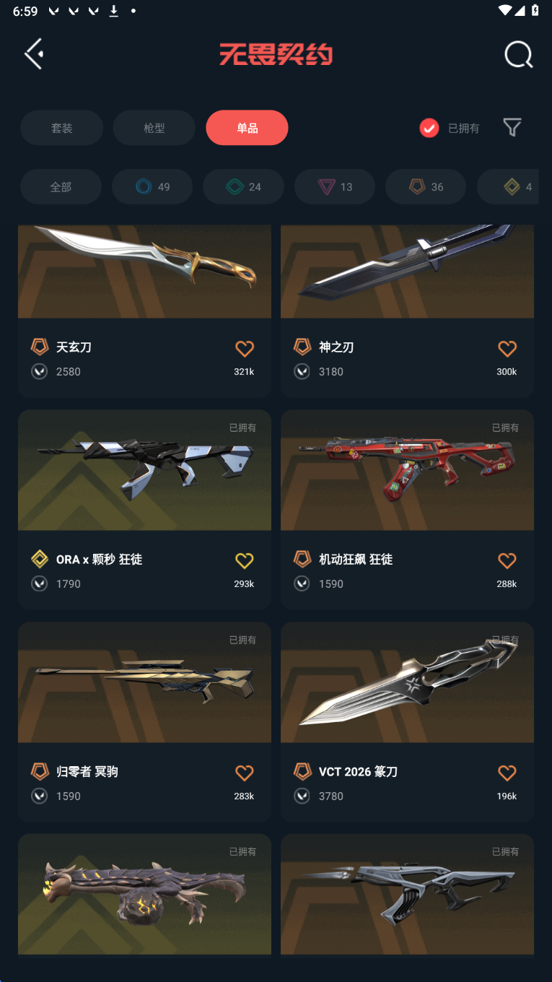Viewport: 552px width, 982px height.
Task: Tap heart icon on 机动狂飙 狂徒
Action: point(507,560)
